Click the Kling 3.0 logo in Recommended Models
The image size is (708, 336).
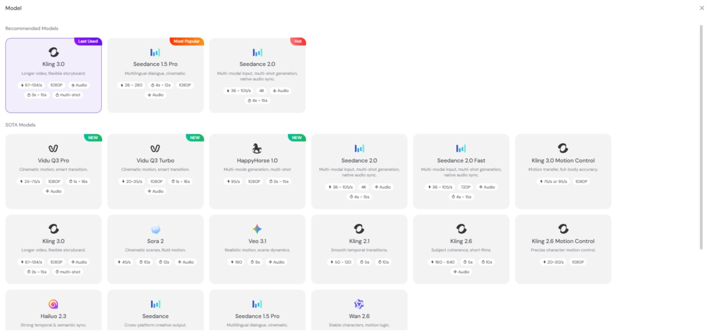point(54,52)
